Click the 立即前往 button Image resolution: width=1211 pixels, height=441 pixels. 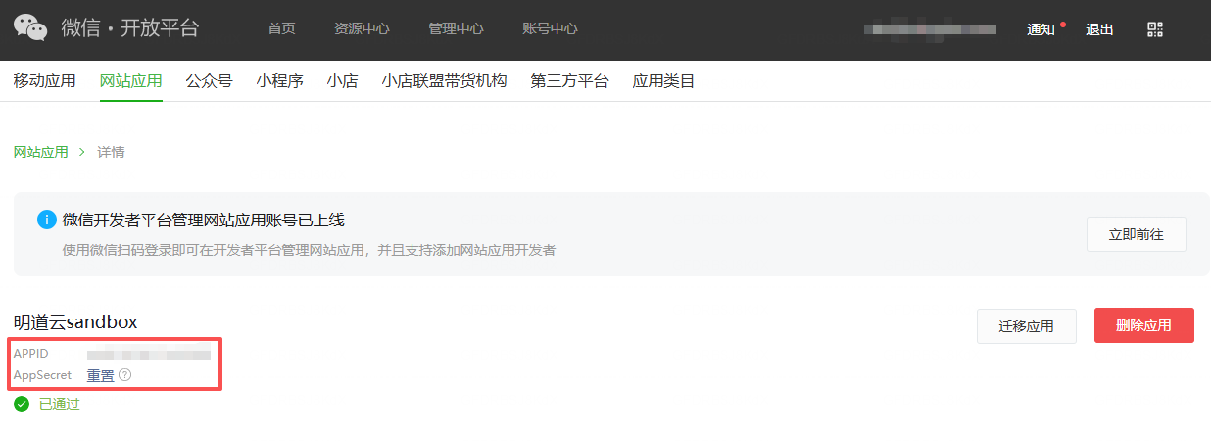point(1136,234)
